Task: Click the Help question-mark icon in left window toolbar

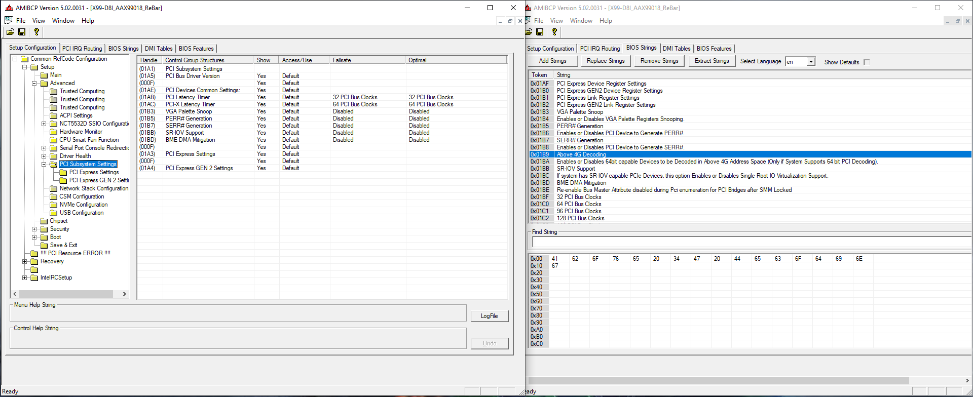Action: click(36, 32)
